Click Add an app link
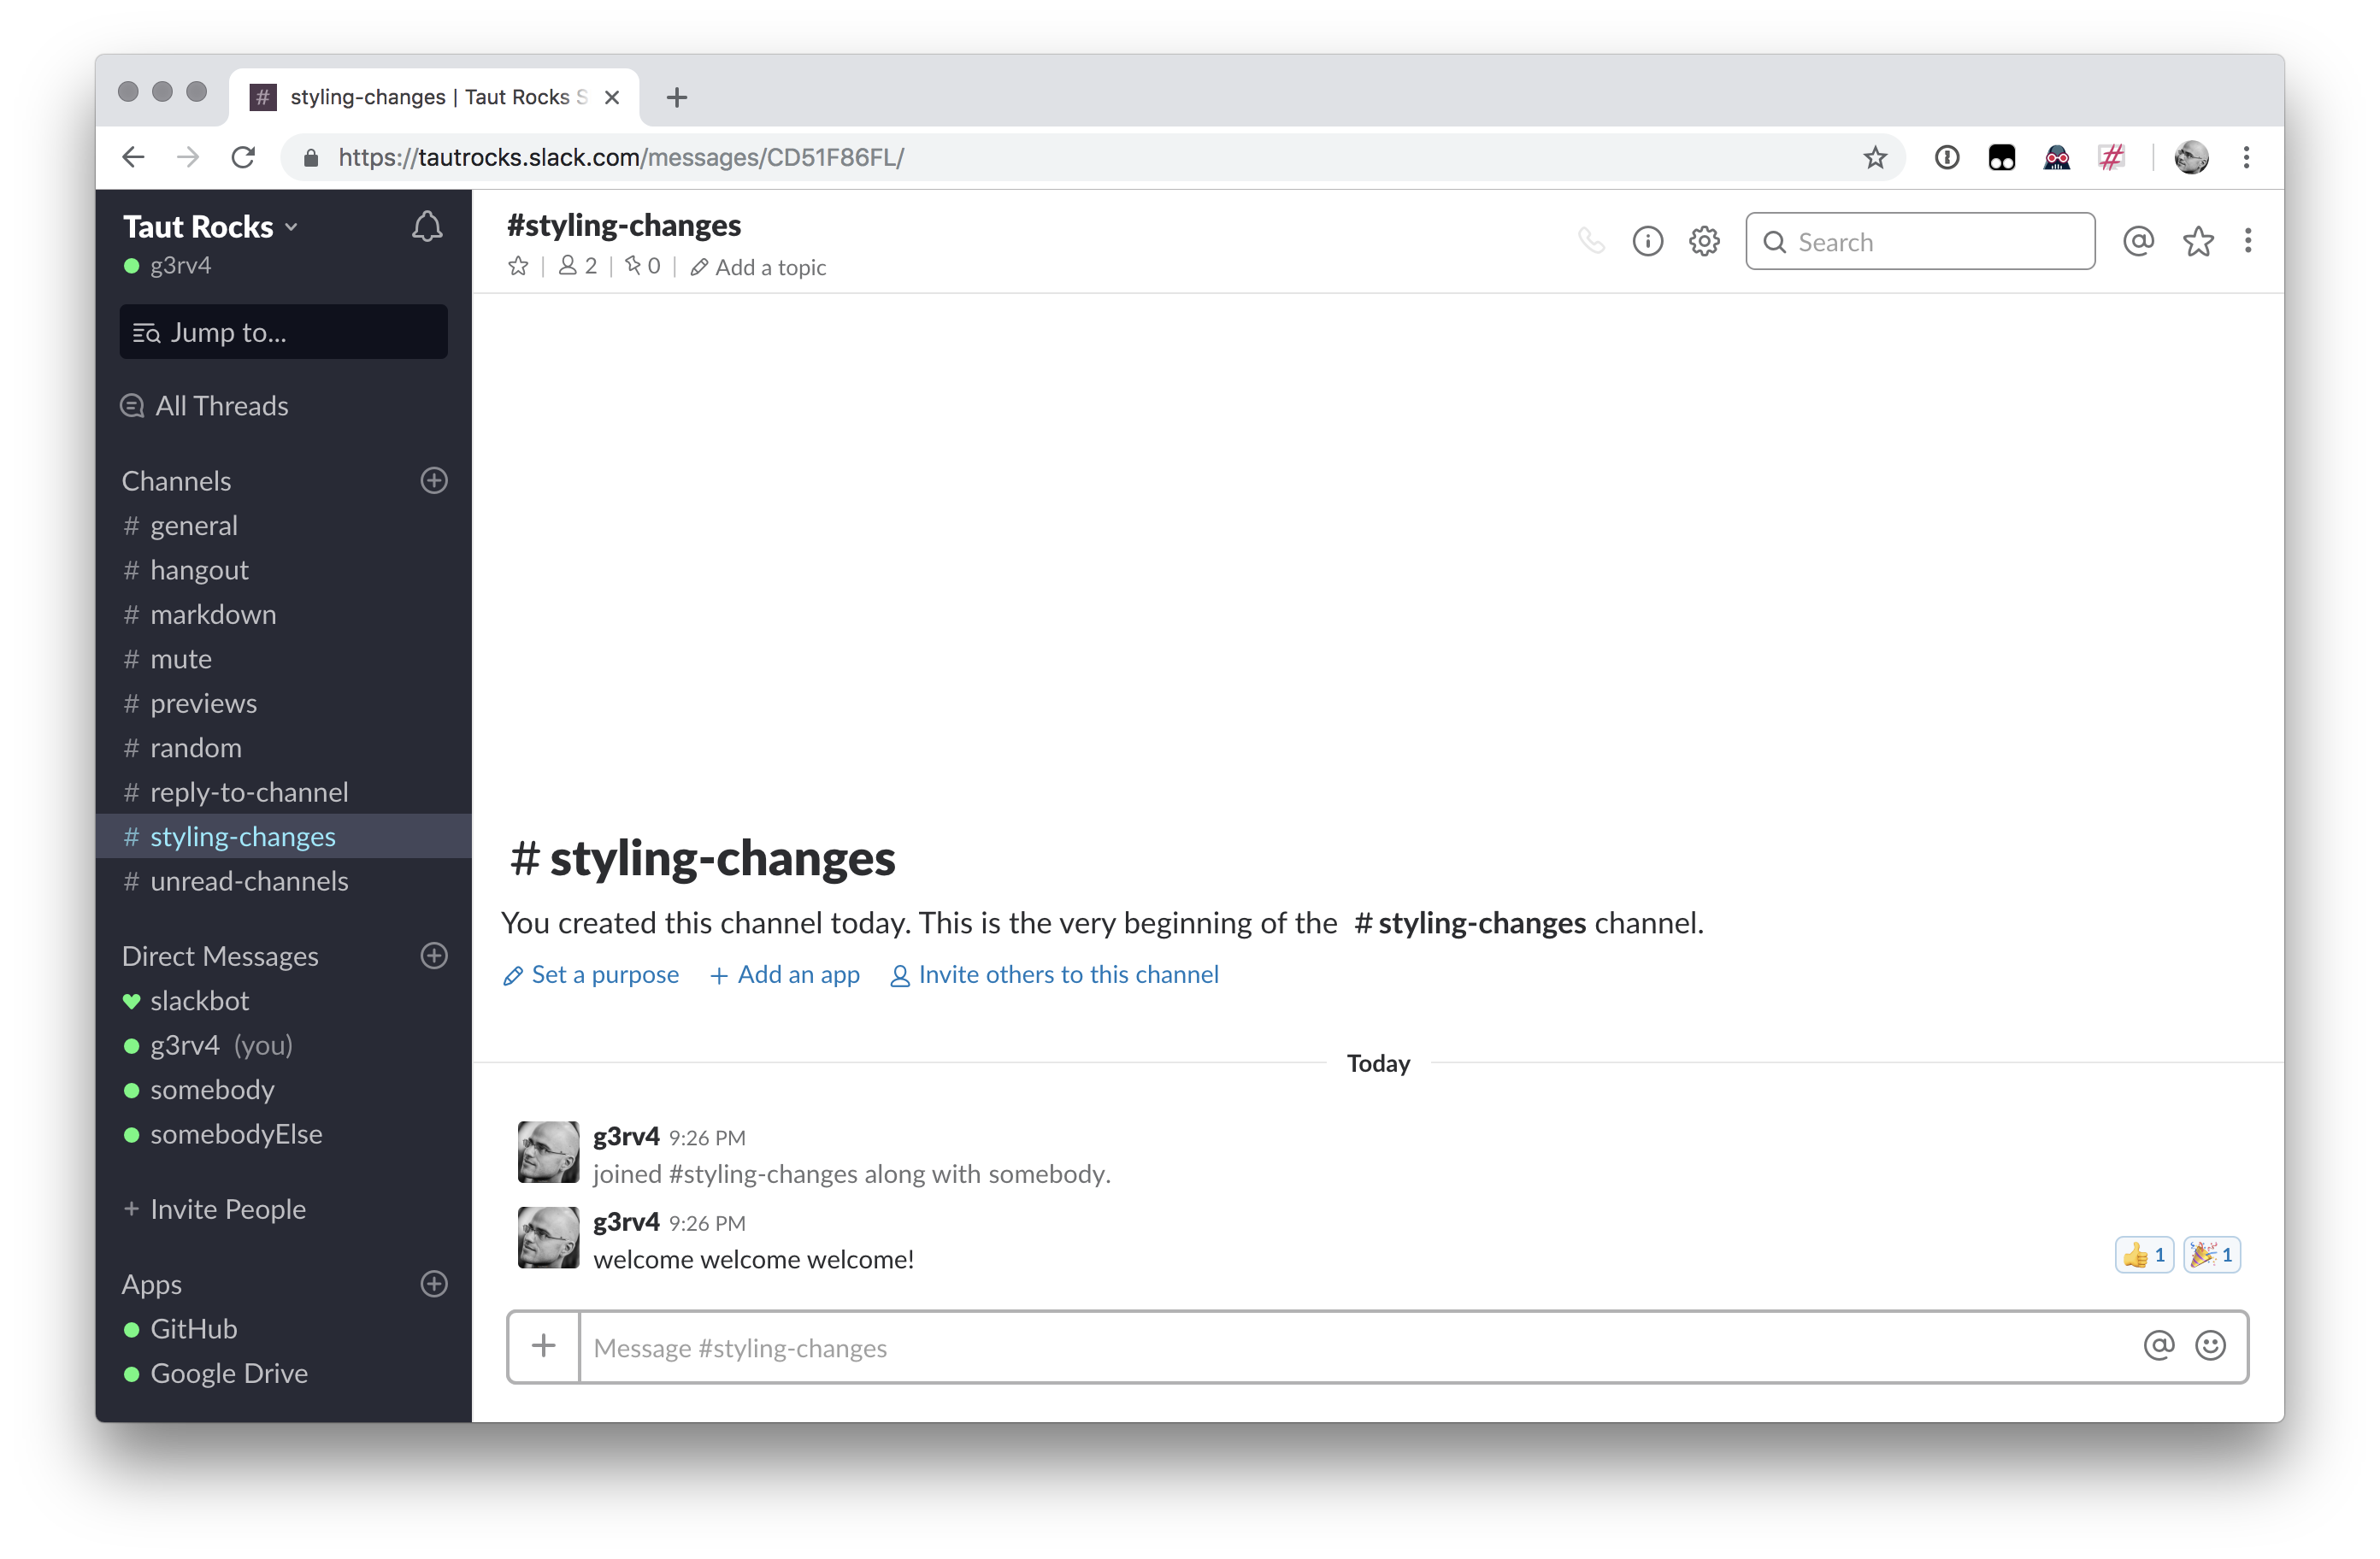Viewport: 2380px width, 1559px height. 785,975
